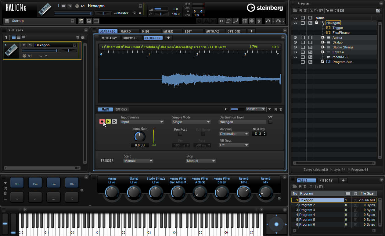Click the Cm chord pad

click(x=17, y=183)
